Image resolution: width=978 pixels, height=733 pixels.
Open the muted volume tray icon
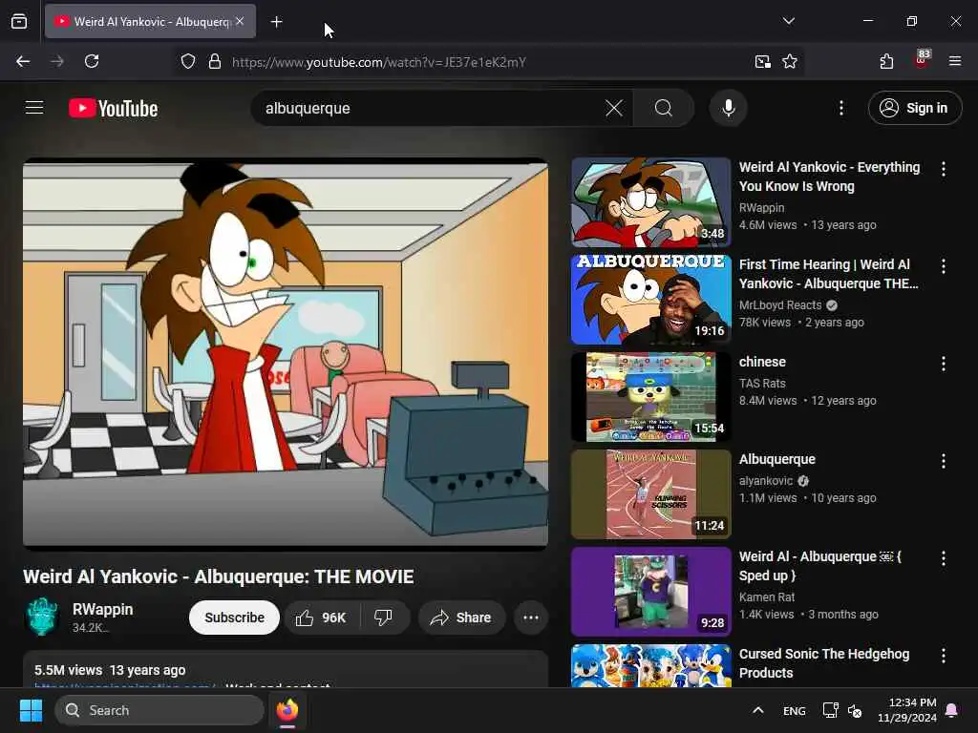[x=855, y=710]
